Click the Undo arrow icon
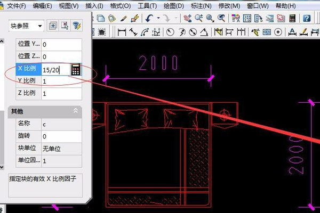The width and height of the screenshot is (320, 213). tap(149, 18)
